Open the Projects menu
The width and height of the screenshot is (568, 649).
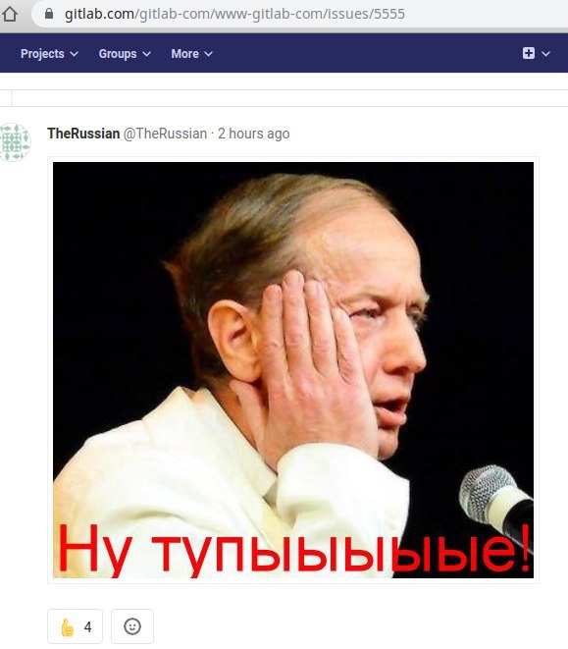tap(49, 53)
